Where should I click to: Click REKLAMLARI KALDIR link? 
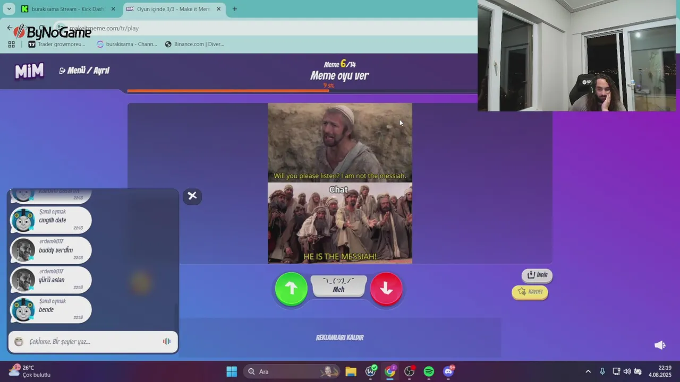(339, 337)
